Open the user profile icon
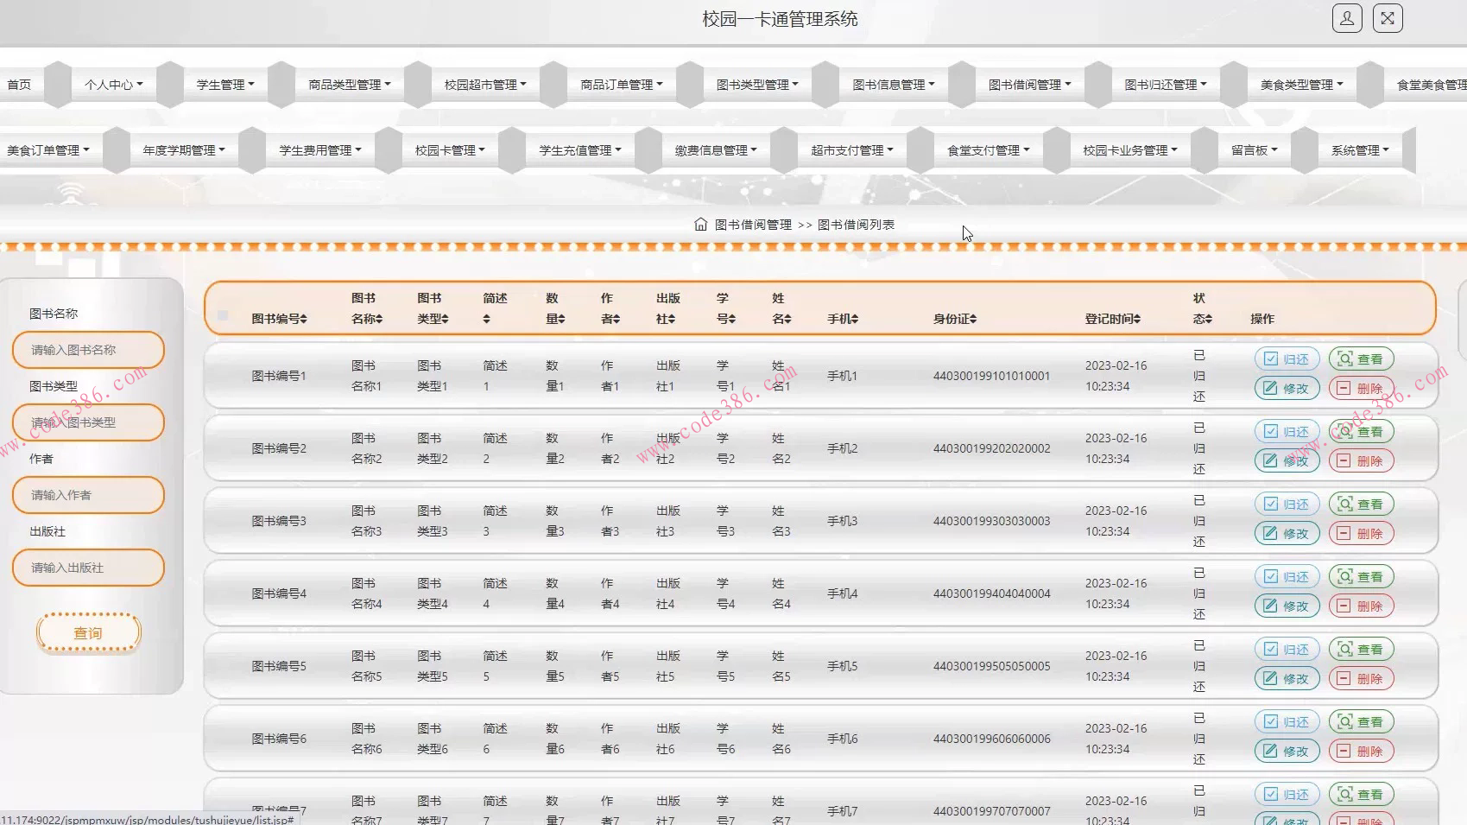This screenshot has height=825, width=1467. 1347,18
